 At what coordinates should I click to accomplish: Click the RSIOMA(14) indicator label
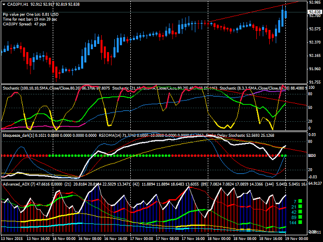click(x=151, y=135)
